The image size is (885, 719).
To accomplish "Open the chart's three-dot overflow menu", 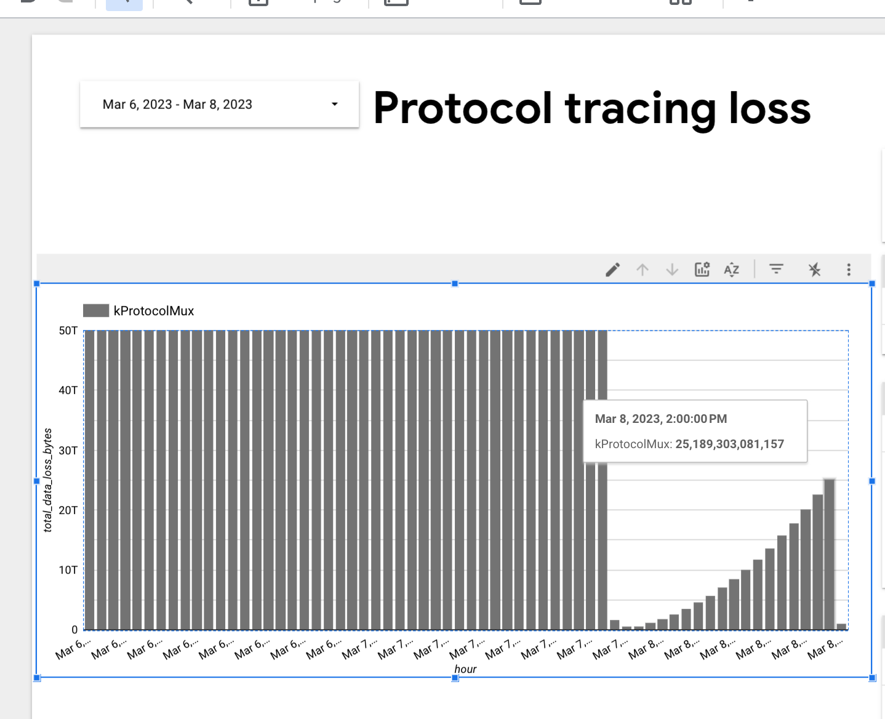I will coord(848,269).
